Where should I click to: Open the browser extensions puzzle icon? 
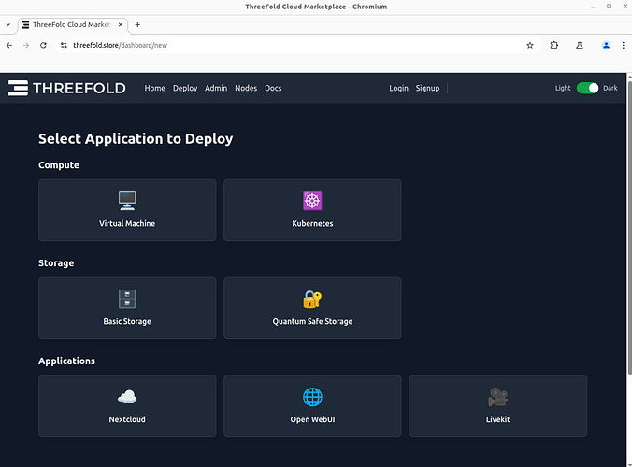[554, 45]
